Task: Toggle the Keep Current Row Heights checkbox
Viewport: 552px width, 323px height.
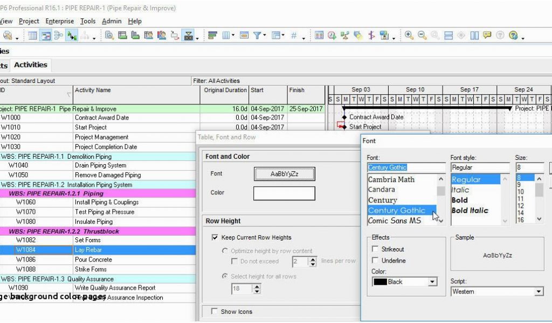Action: pos(215,237)
